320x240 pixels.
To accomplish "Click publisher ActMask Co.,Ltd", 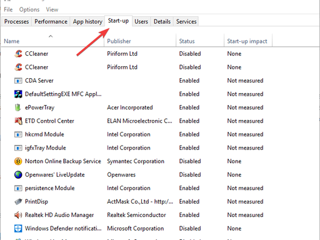I will click(x=140, y=202).
